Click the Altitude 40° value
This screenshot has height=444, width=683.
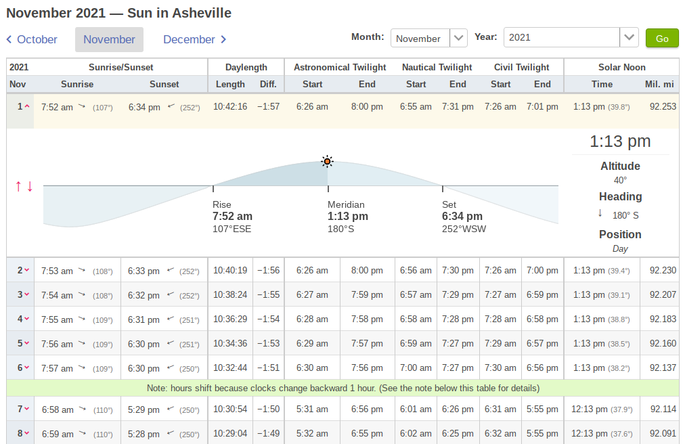(x=620, y=180)
